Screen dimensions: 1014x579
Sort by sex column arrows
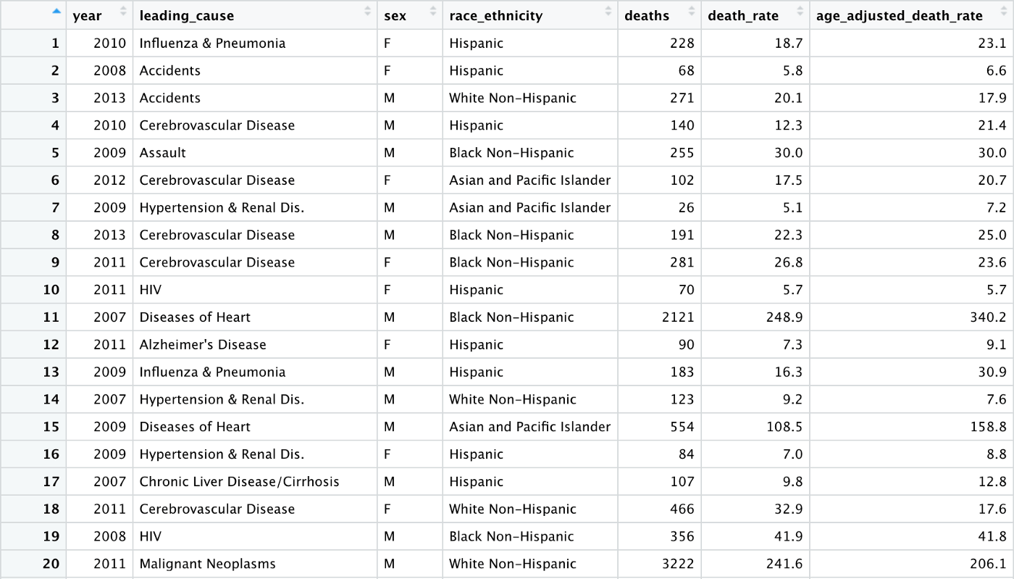(433, 12)
